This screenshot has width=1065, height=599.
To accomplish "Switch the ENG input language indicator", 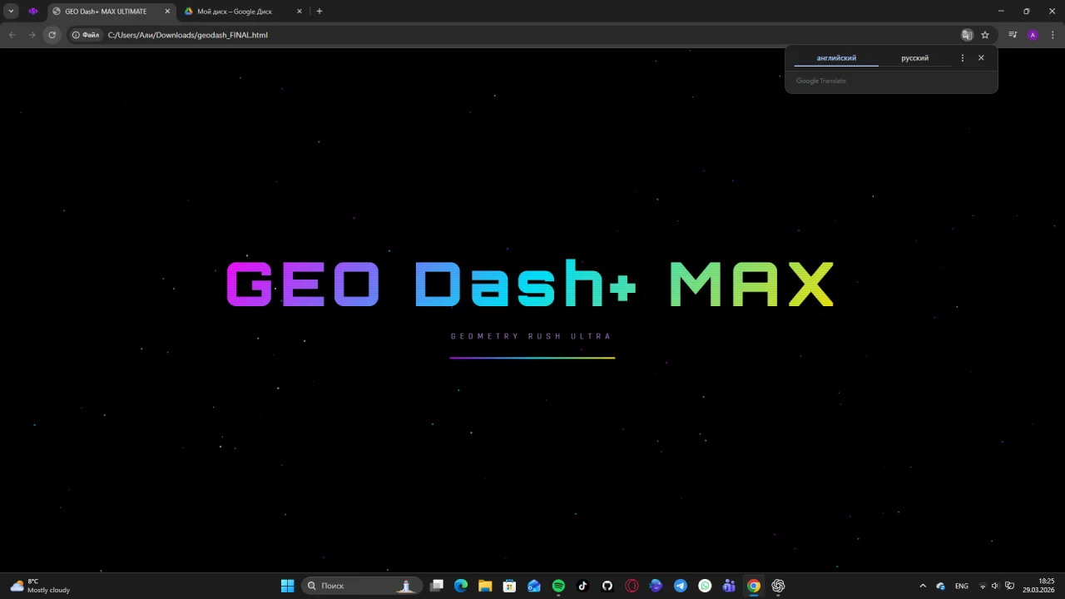I will click(x=962, y=586).
